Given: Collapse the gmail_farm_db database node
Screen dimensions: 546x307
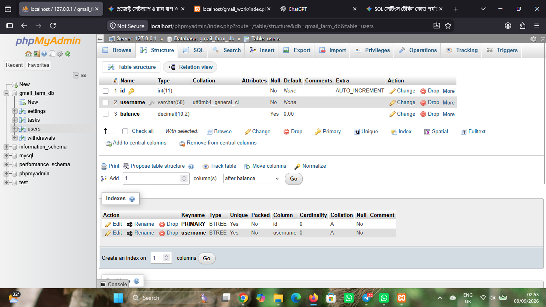Looking at the screenshot, I should click(x=6, y=93).
